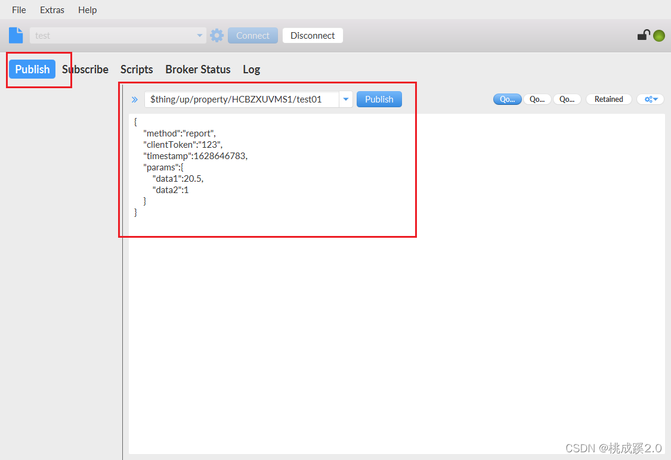671x460 pixels.
Task: Click the unlocked padlock status icon
Action: click(643, 35)
